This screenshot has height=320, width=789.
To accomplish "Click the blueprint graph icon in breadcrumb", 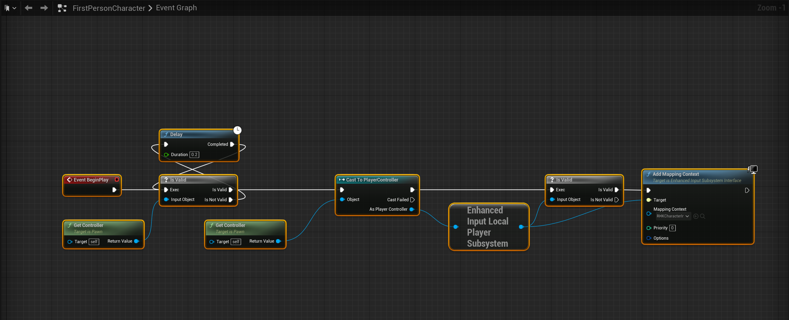I will 62,8.
